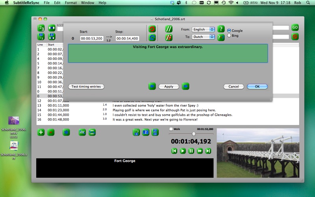Click the 123 icon with blue 1 badge
The image size is (315, 197).
[41, 37]
